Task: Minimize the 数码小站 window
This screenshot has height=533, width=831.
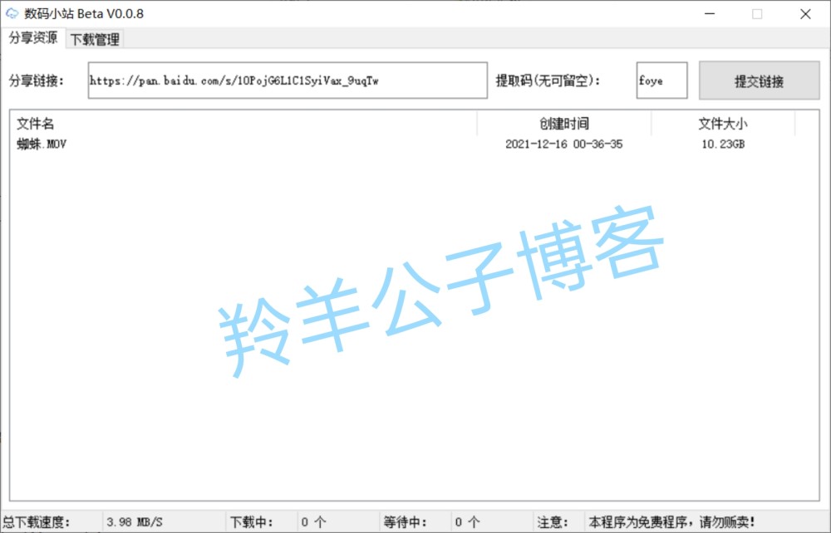Action: tap(710, 14)
